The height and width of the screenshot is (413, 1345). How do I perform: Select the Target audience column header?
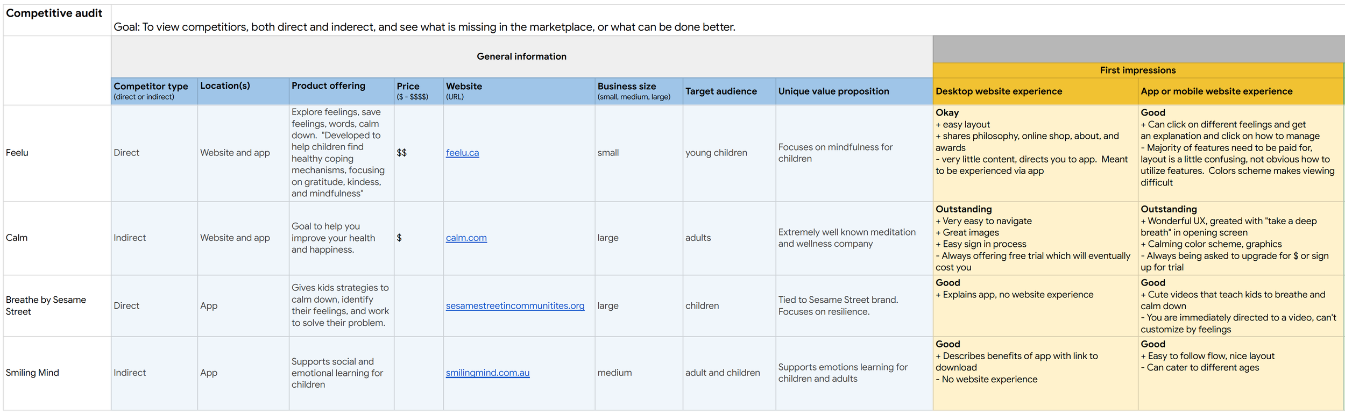point(729,91)
